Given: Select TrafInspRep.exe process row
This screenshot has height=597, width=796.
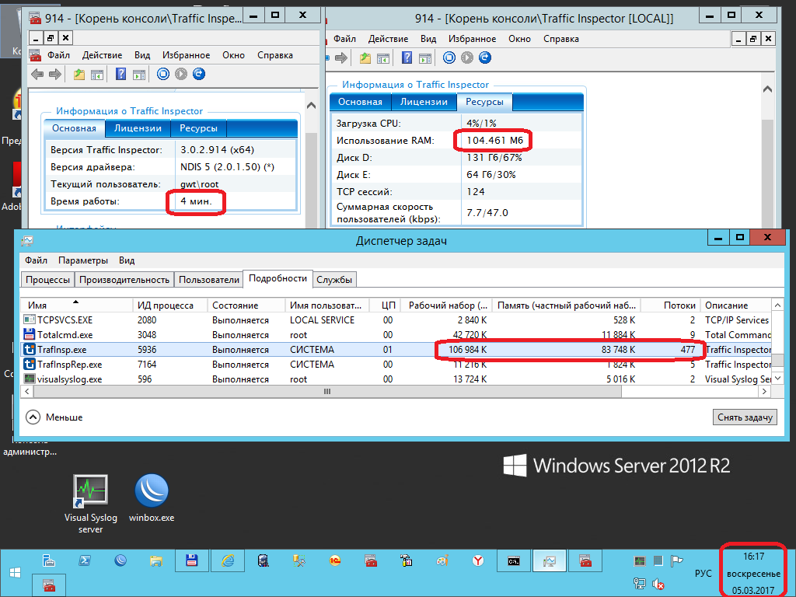Looking at the screenshot, I should click(x=396, y=365).
